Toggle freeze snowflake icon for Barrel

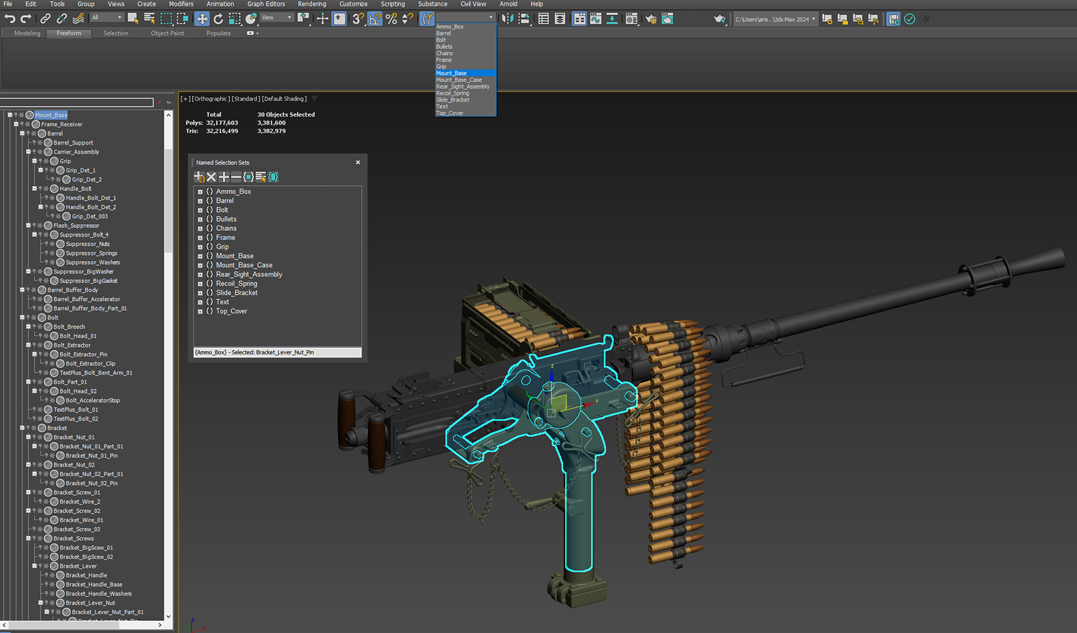pyautogui.click(x=34, y=134)
